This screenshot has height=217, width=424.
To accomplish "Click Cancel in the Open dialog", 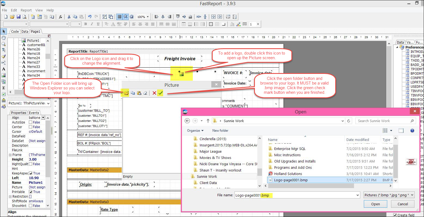I will pyautogui.click(x=402, y=204).
